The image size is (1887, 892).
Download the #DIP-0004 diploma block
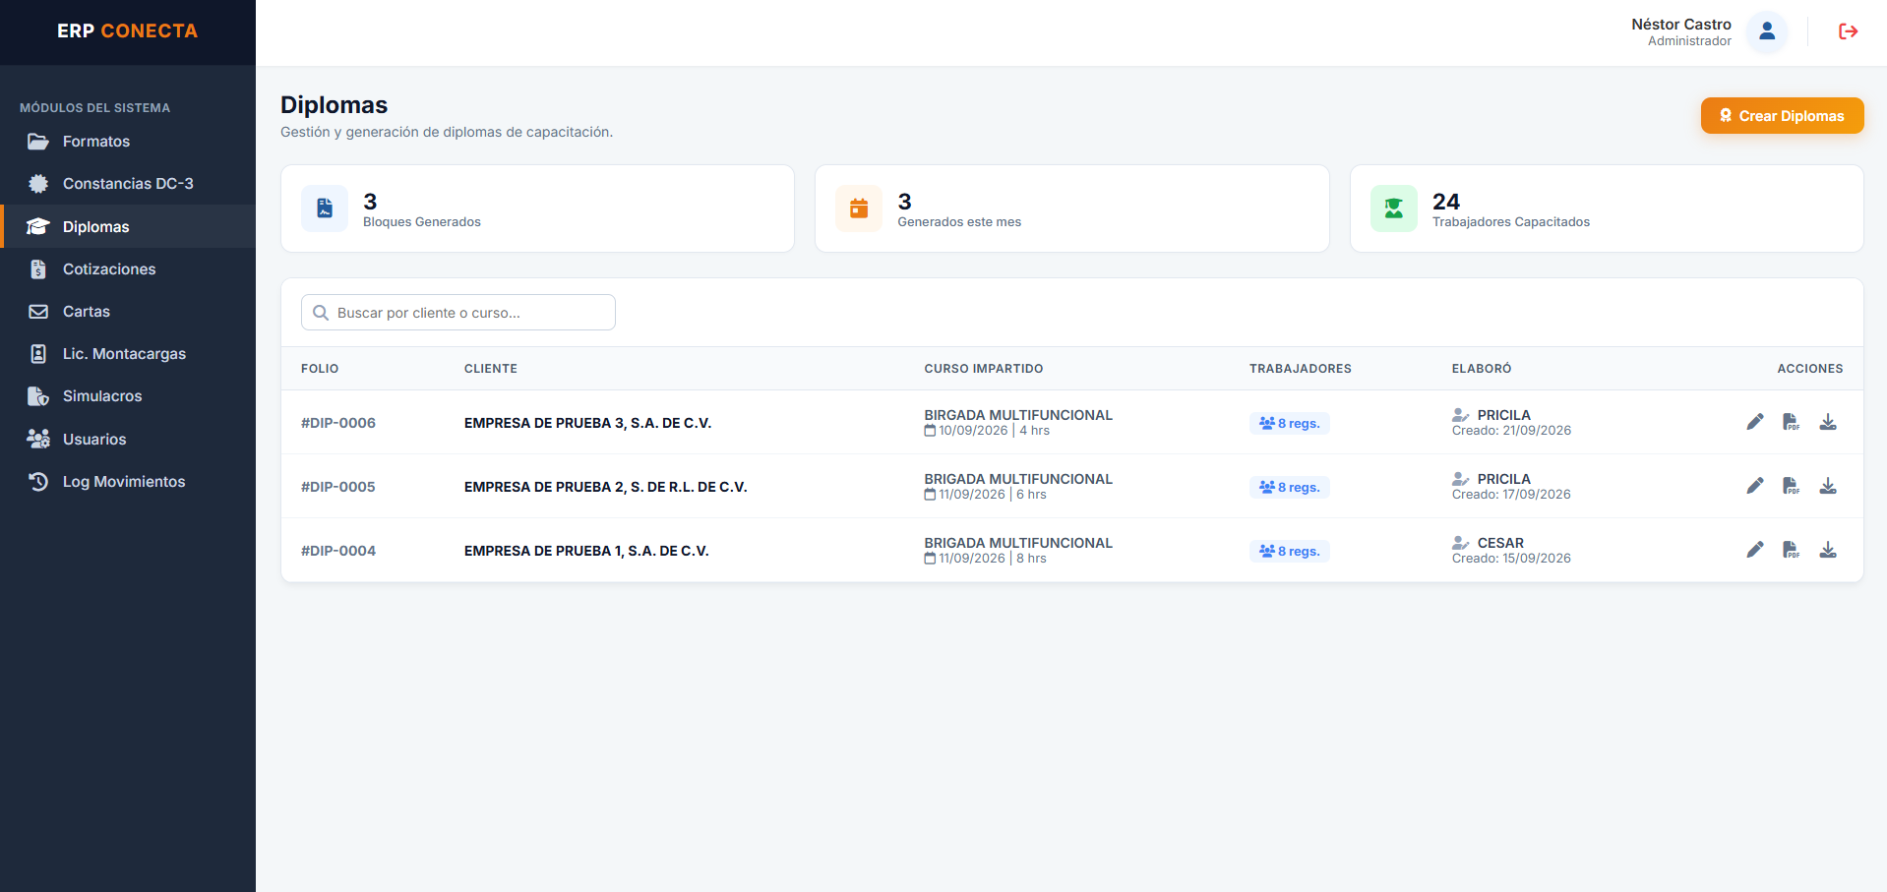coord(1828,550)
